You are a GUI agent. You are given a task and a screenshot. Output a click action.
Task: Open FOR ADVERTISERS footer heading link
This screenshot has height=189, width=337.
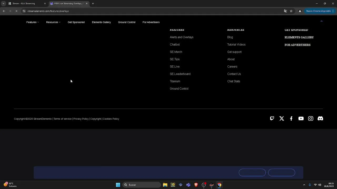point(298,45)
